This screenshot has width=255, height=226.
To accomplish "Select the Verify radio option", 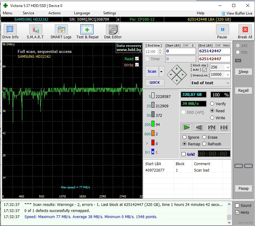I will (x=212, y=104).
